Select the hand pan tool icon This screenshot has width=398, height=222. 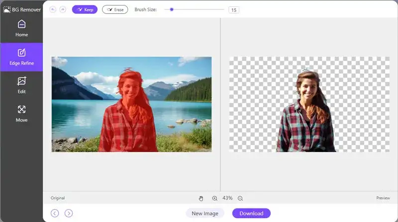point(201,198)
